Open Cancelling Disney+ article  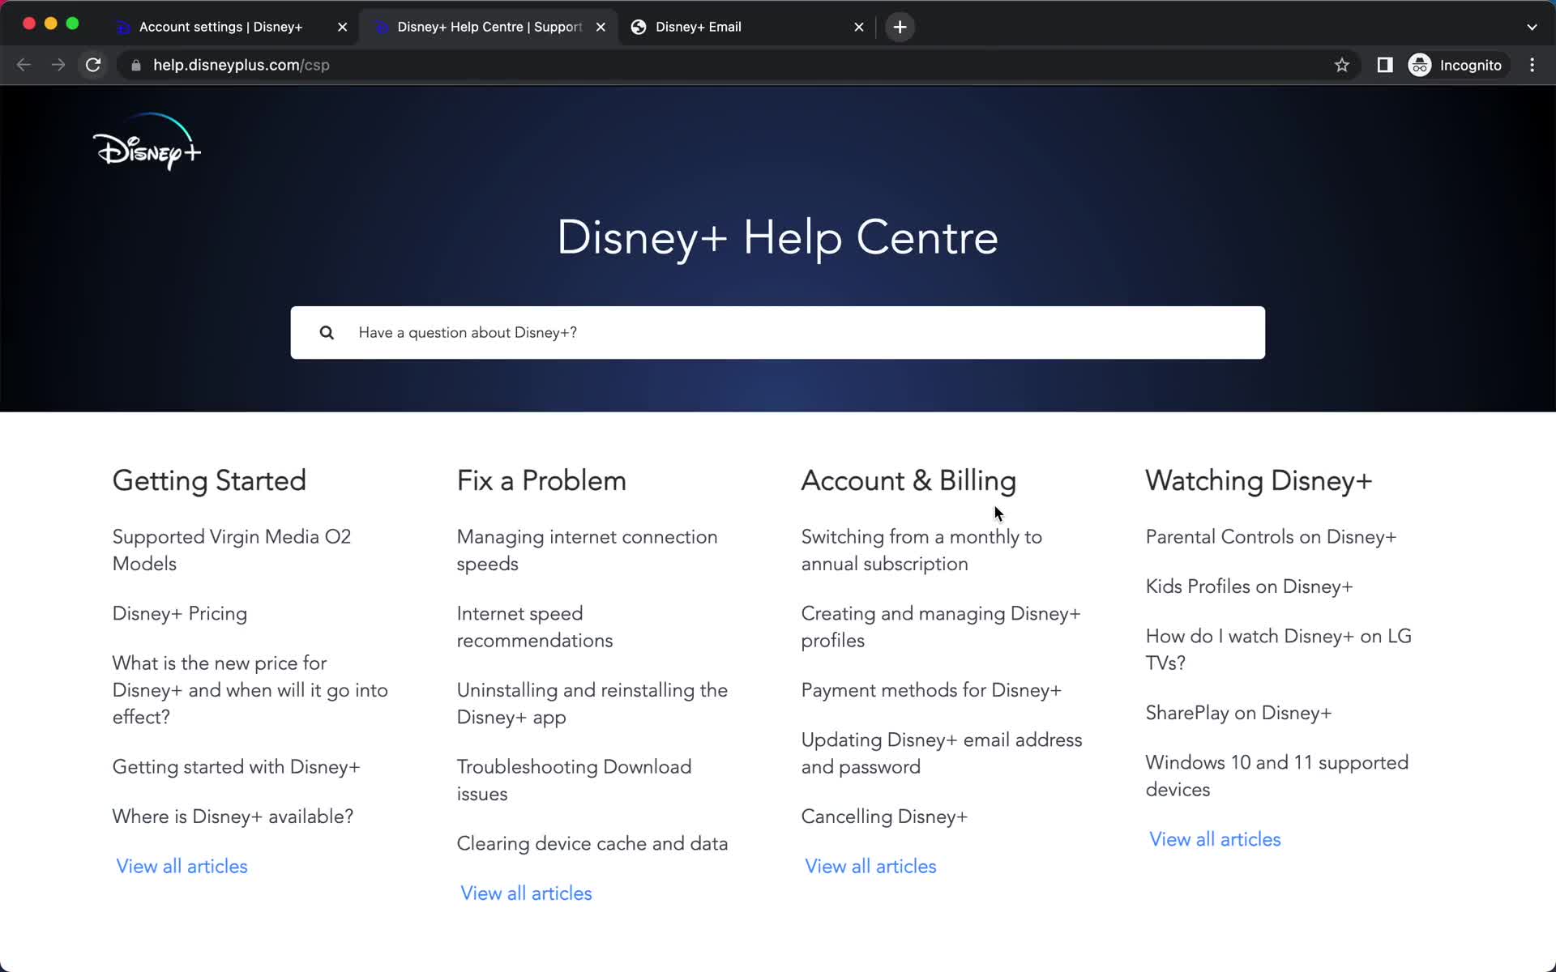pyautogui.click(x=884, y=816)
